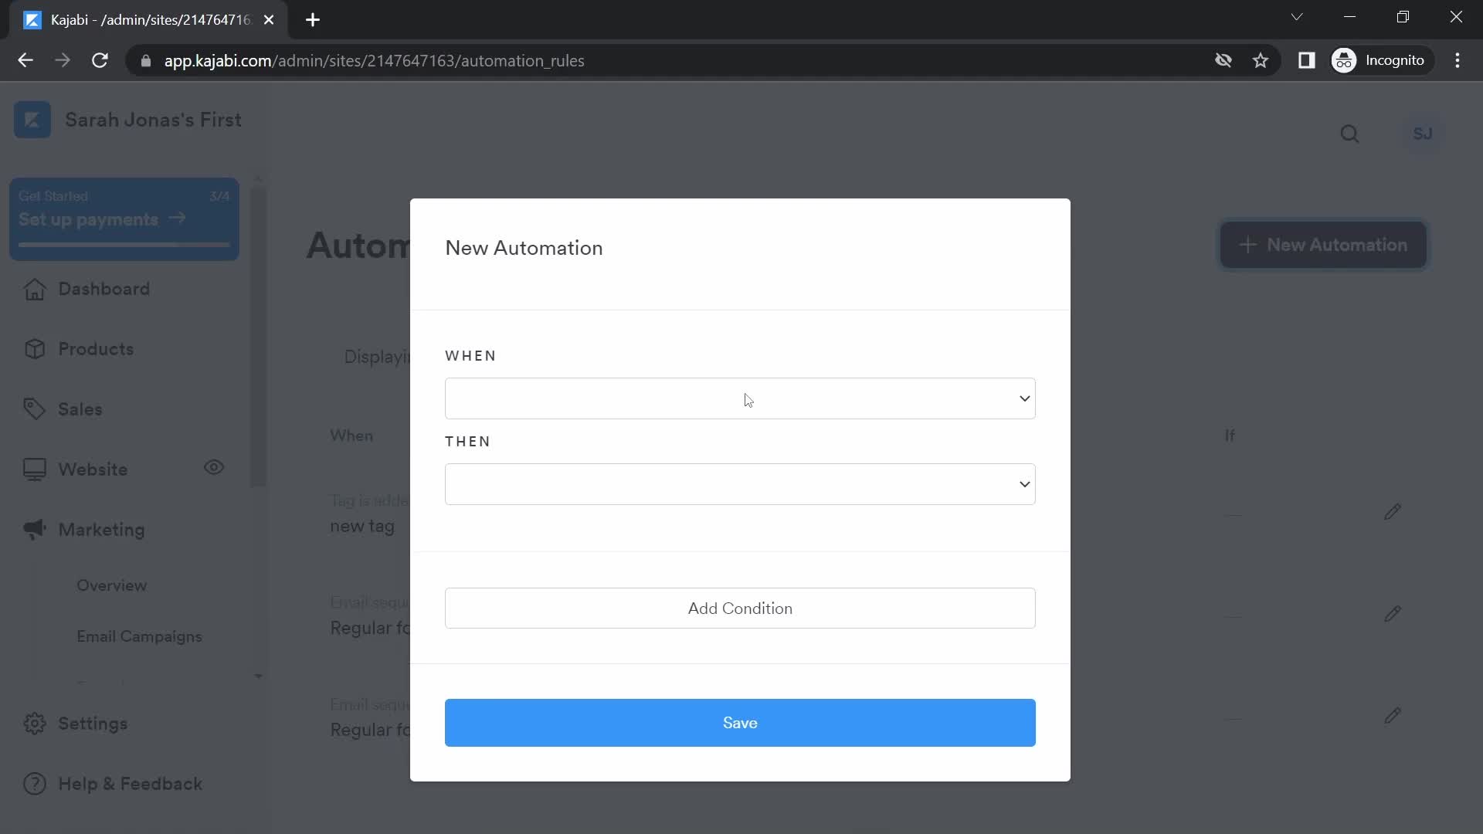
Task: Click the sidebar scroll down arrow
Action: click(259, 676)
